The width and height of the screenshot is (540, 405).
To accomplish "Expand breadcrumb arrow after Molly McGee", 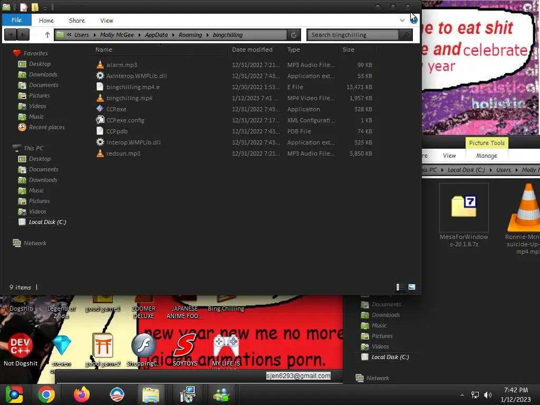I will click(139, 35).
